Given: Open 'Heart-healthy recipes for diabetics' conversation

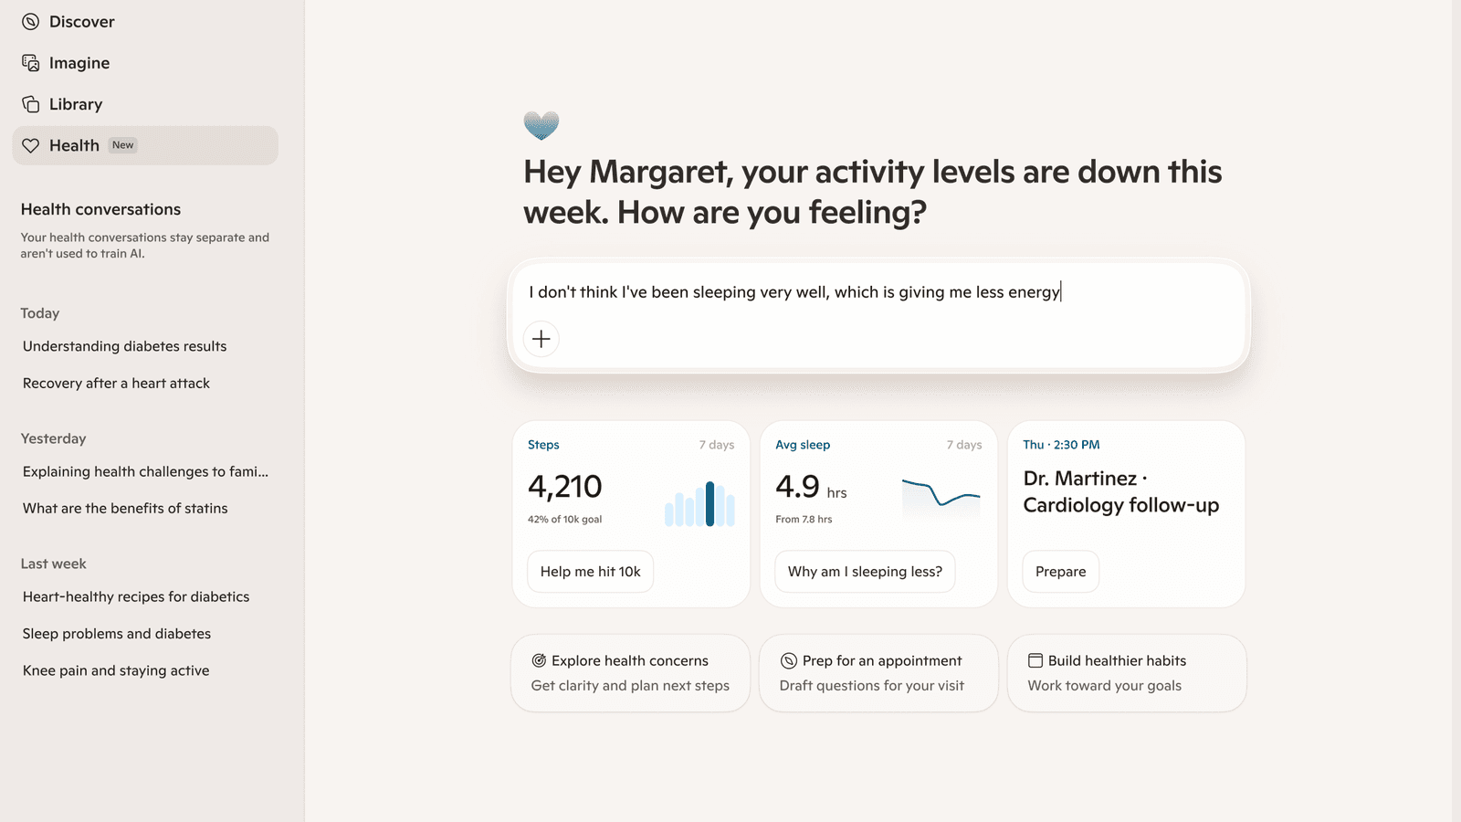Looking at the screenshot, I should click(x=136, y=596).
